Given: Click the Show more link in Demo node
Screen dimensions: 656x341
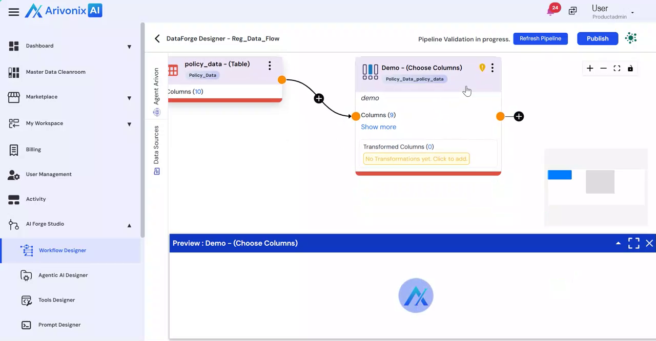Looking at the screenshot, I should coord(378,127).
